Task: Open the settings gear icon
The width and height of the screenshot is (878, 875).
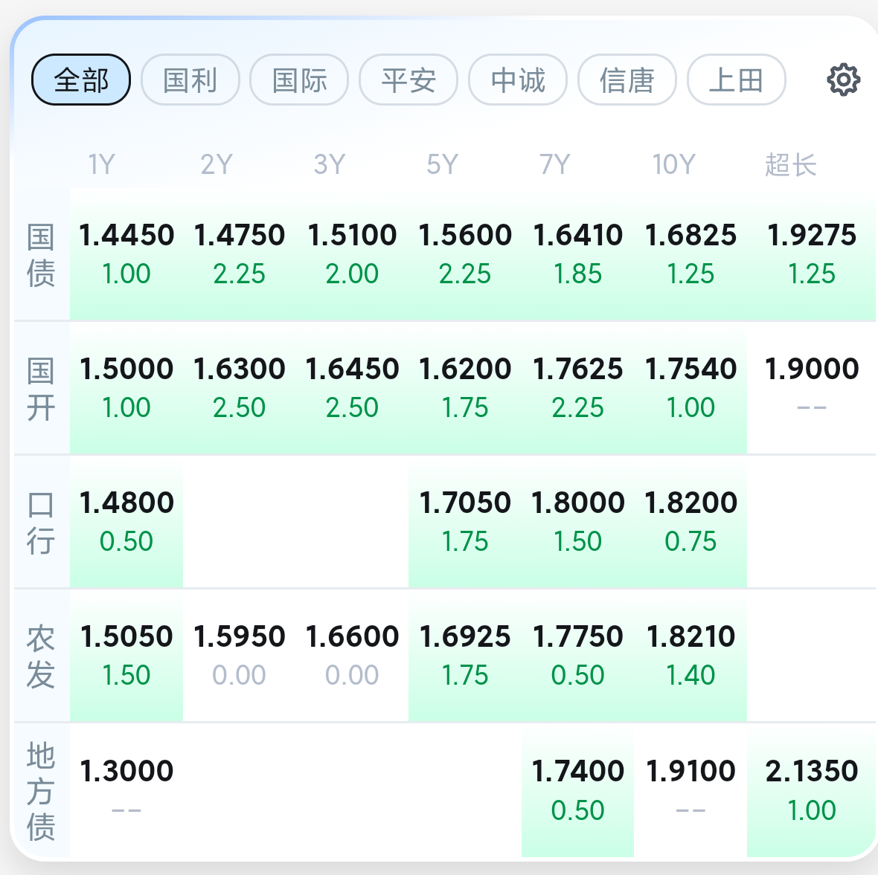Action: tap(843, 80)
